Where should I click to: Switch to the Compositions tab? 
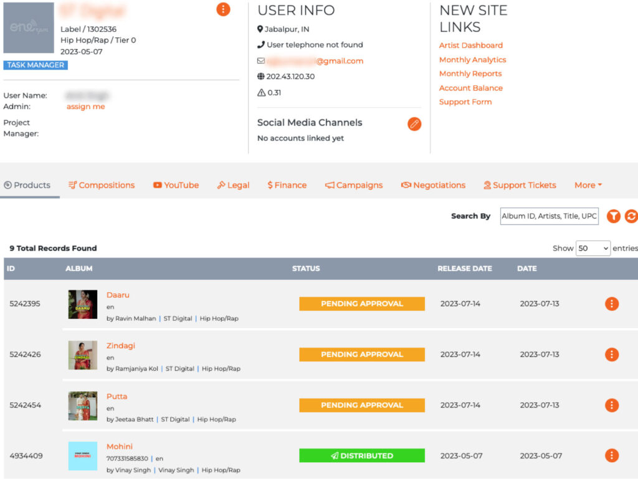pyautogui.click(x=102, y=184)
